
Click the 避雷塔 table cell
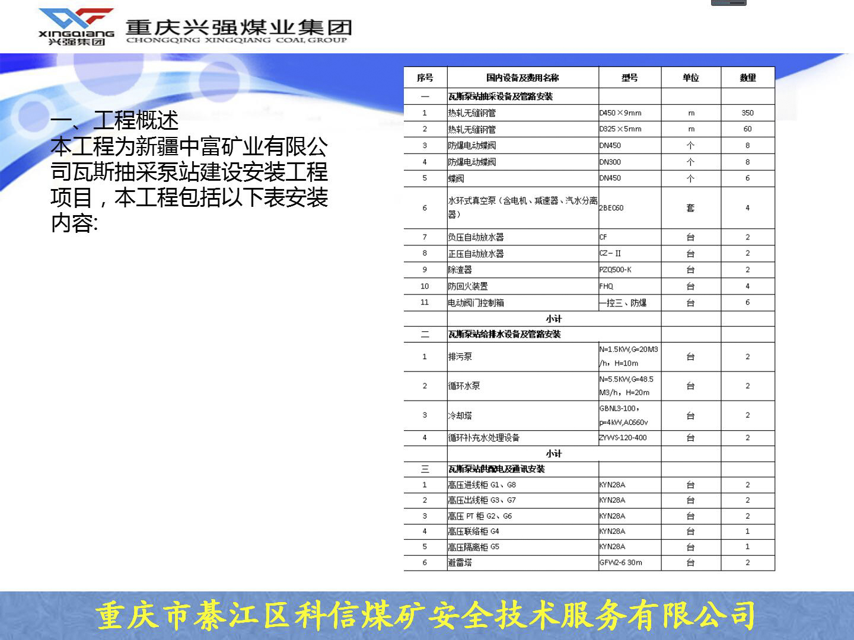(x=460, y=562)
